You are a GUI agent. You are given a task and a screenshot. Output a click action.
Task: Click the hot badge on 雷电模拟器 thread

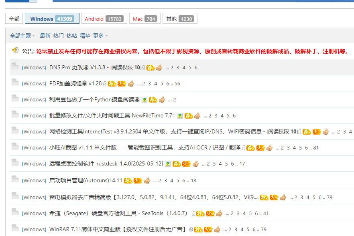(x=273, y=197)
